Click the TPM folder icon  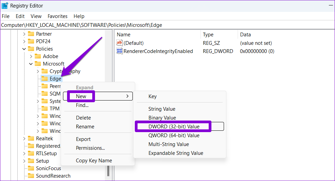point(45,109)
